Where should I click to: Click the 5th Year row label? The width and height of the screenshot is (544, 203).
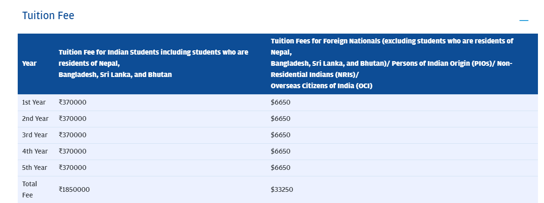[x=35, y=168]
